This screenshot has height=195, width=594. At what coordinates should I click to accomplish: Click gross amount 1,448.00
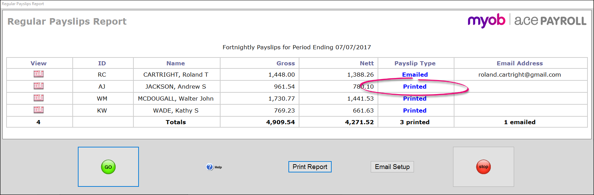[282, 75]
